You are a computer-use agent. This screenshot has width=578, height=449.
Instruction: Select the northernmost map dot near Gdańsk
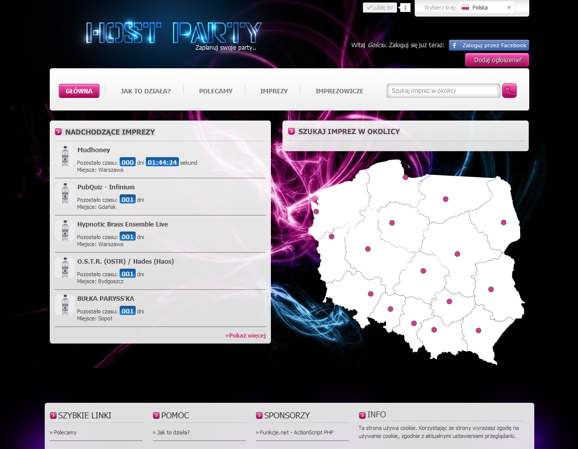click(406, 177)
